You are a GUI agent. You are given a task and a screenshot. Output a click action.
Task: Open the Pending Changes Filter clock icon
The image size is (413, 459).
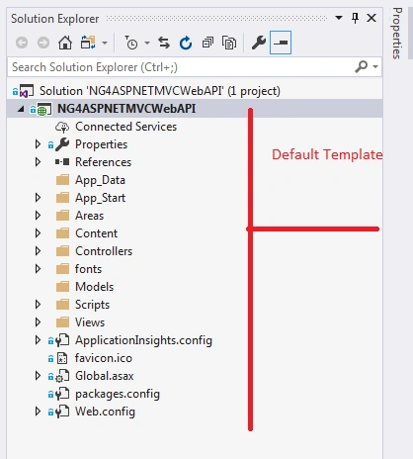point(131,43)
